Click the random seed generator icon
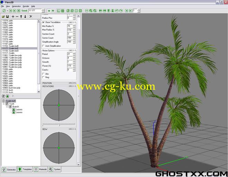228x177 pixels. pos(4,11)
